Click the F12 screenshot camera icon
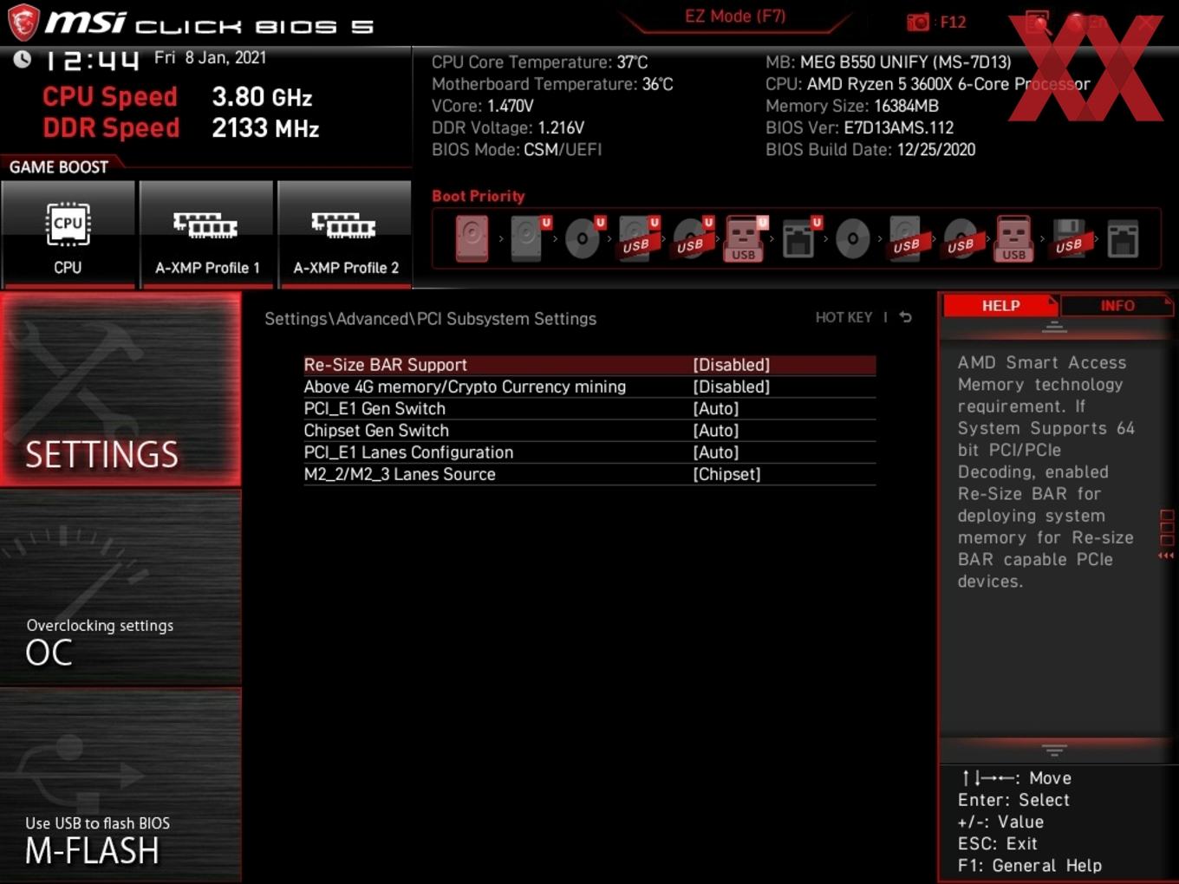The height and width of the screenshot is (884, 1179). [918, 23]
